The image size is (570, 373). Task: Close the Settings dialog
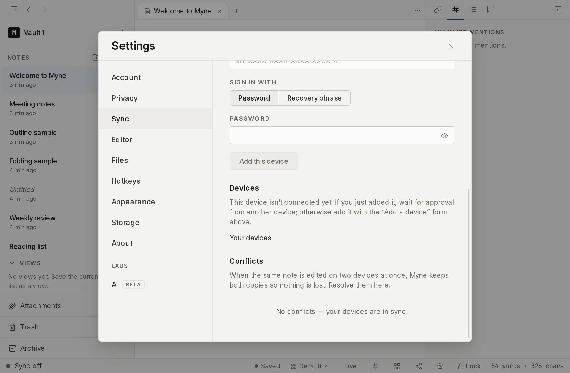coord(451,46)
